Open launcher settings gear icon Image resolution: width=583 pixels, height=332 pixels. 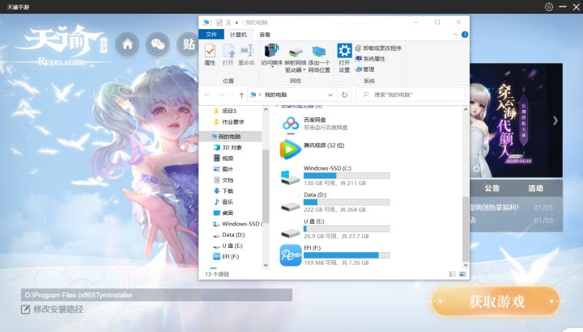pyautogui.click(x=549, y=6)
